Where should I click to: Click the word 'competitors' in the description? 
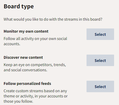coord(42,65)
